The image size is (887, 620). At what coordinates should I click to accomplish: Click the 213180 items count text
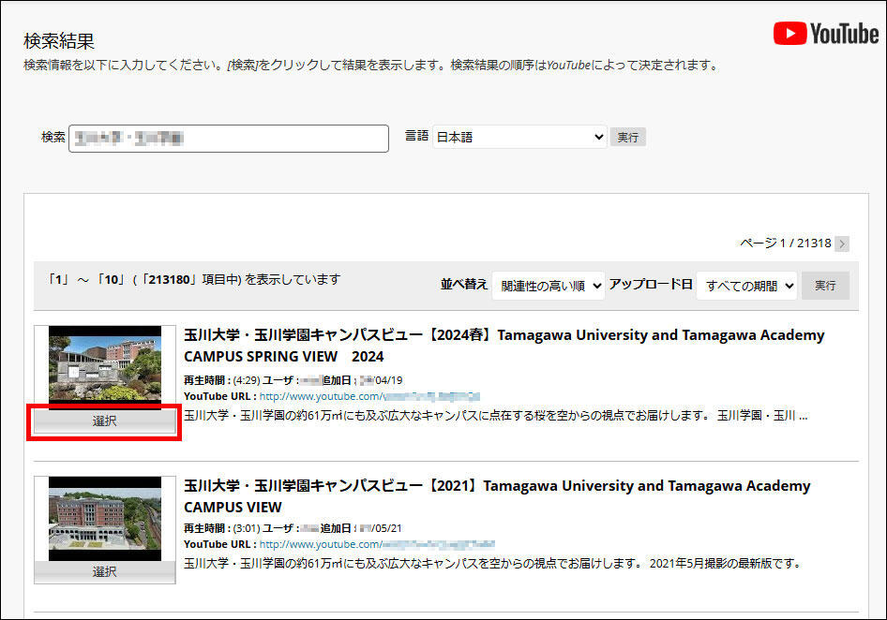click(x=194, y=280)
